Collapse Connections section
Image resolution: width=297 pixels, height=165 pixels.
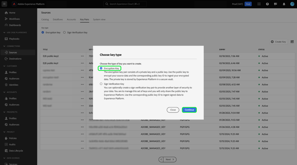[4, 46]
